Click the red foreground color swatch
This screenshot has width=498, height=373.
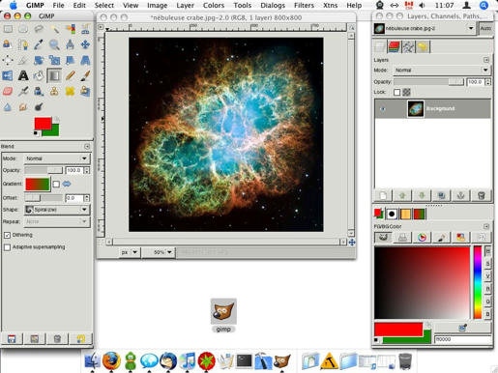(x=43, y=124)
